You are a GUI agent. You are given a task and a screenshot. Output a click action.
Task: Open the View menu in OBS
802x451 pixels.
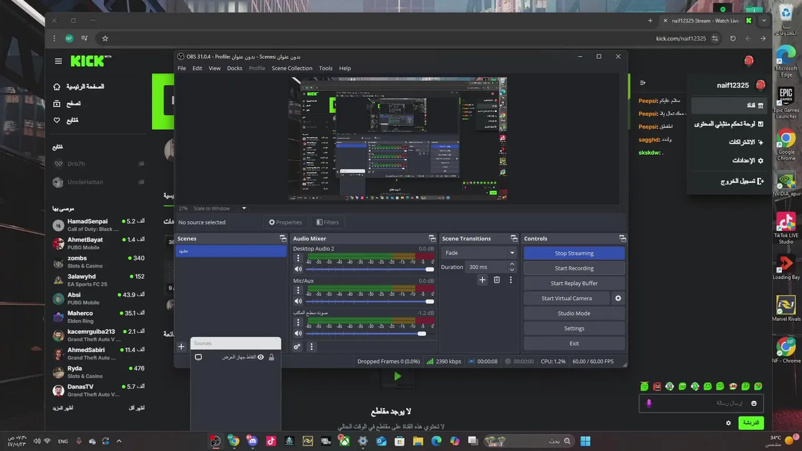(x=215, y=68)
